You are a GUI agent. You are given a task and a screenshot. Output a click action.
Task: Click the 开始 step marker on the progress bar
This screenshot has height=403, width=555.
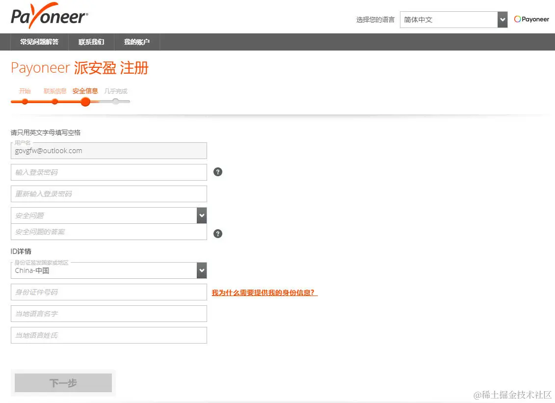coord(25,91)
